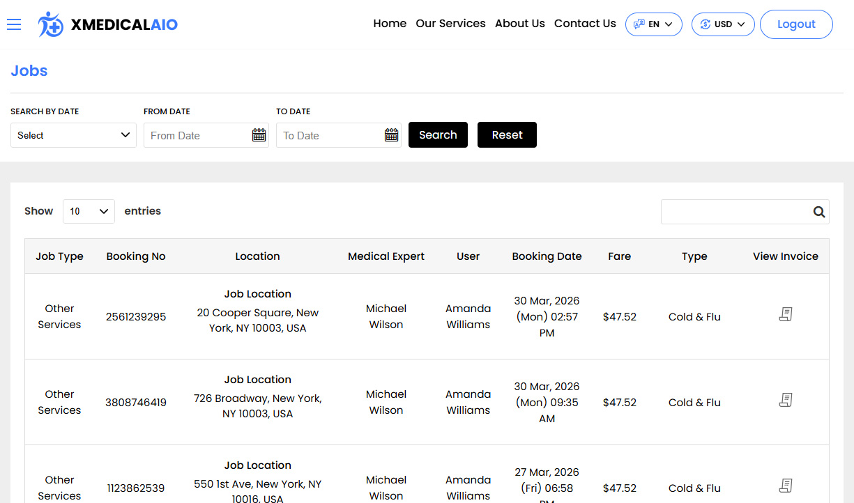The image size is (854, 503).
Task: Change the Show entries count dropdown
Action: [89, 212]
